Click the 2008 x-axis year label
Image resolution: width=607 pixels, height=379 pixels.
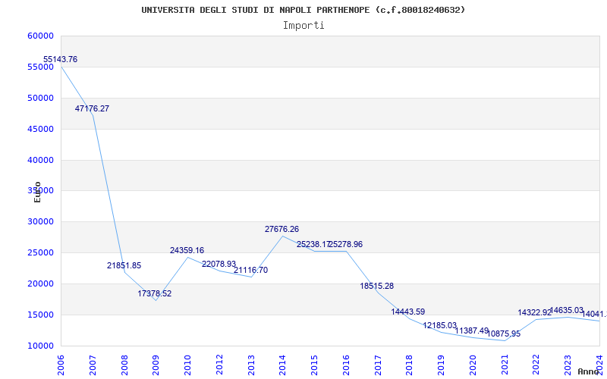click(124, 365)
